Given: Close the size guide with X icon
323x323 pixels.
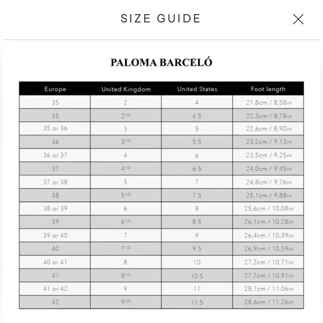Looking at the screenshot, I should tap(298, 19).
